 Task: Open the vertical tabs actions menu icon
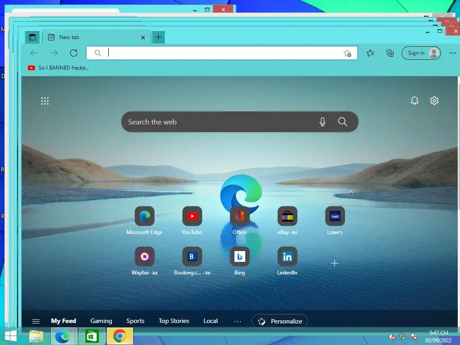point(32,37)
